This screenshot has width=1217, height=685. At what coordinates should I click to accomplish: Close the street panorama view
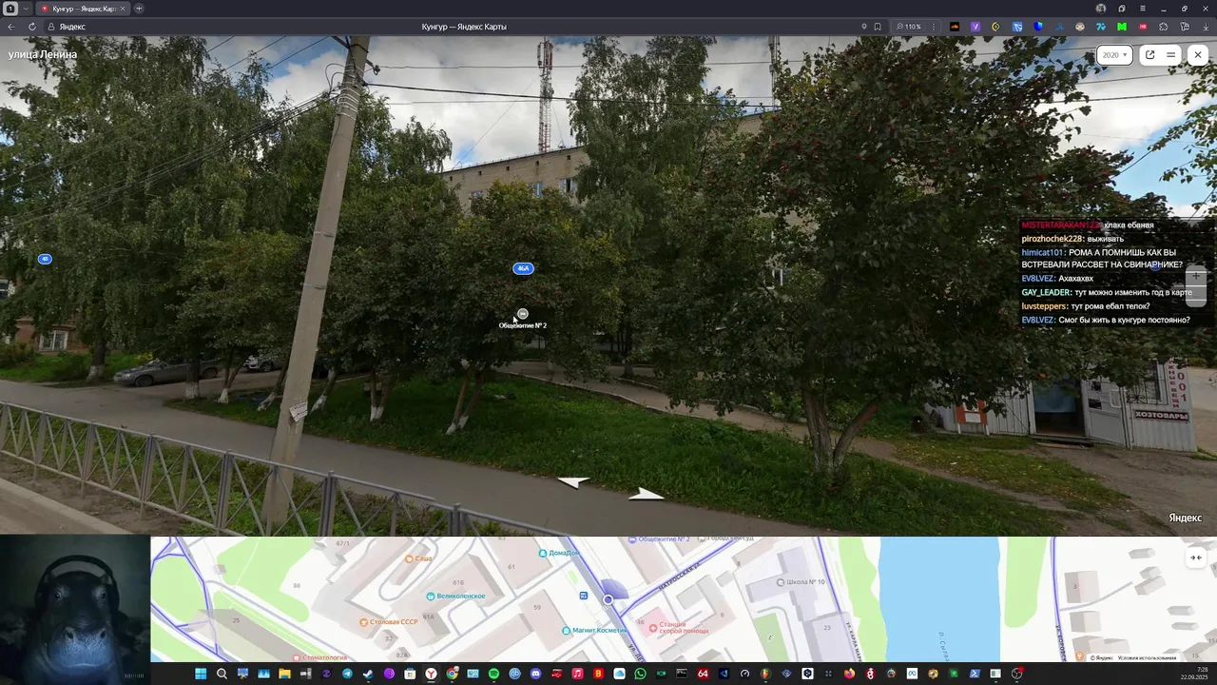[x=1198, y=55]
